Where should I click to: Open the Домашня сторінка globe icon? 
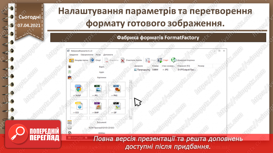tap(174, 60)
